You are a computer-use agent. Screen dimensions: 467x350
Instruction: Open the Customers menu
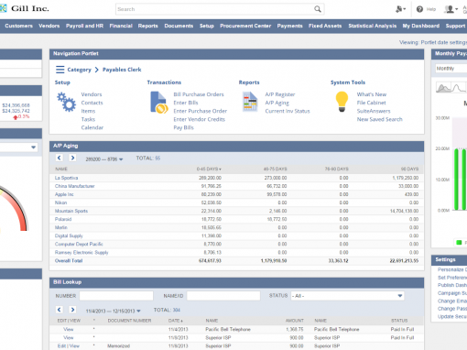pos(19,26)
